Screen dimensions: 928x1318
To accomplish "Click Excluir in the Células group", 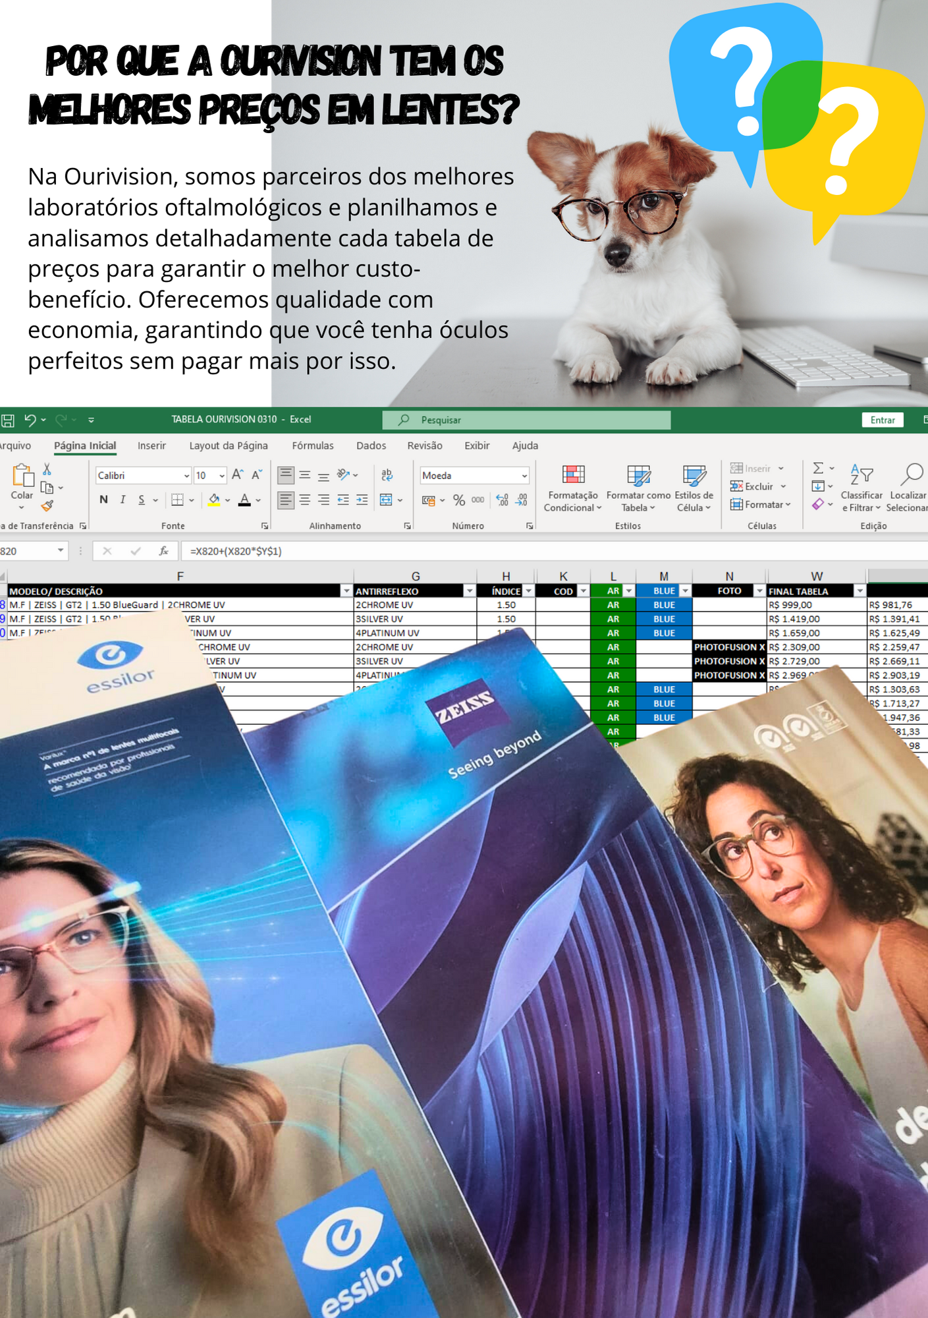I will coord(758,486).
